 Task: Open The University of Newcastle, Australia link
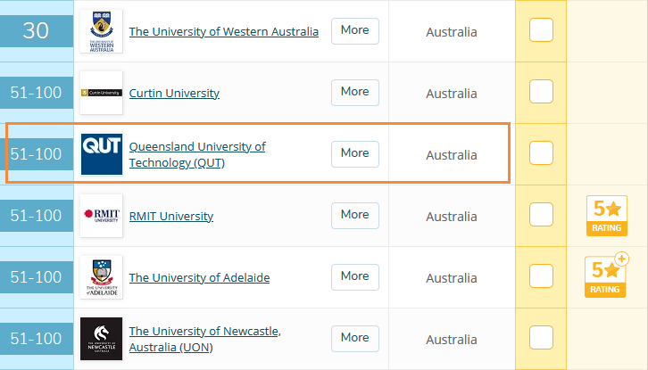coord(204,339)
